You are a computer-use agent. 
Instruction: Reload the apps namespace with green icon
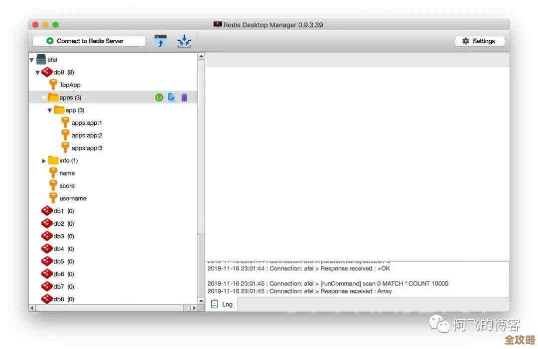159,97
